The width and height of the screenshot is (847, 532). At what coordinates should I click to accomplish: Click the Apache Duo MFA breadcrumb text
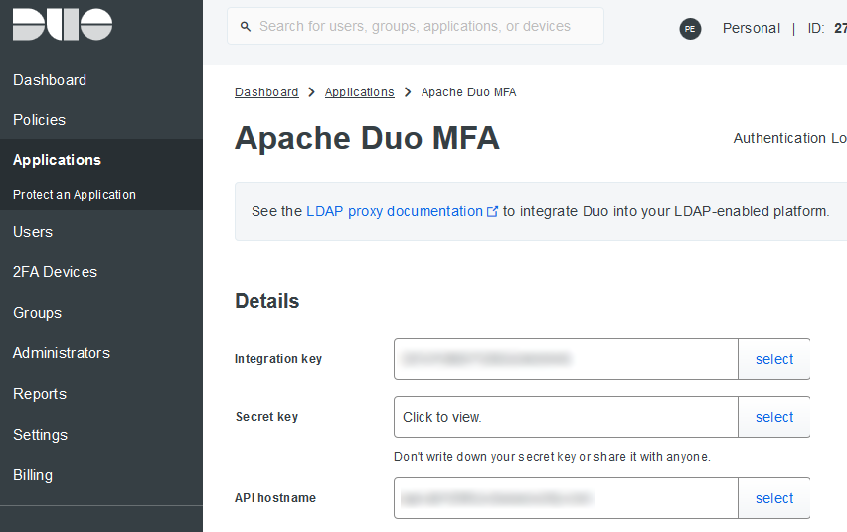point(468,92)
